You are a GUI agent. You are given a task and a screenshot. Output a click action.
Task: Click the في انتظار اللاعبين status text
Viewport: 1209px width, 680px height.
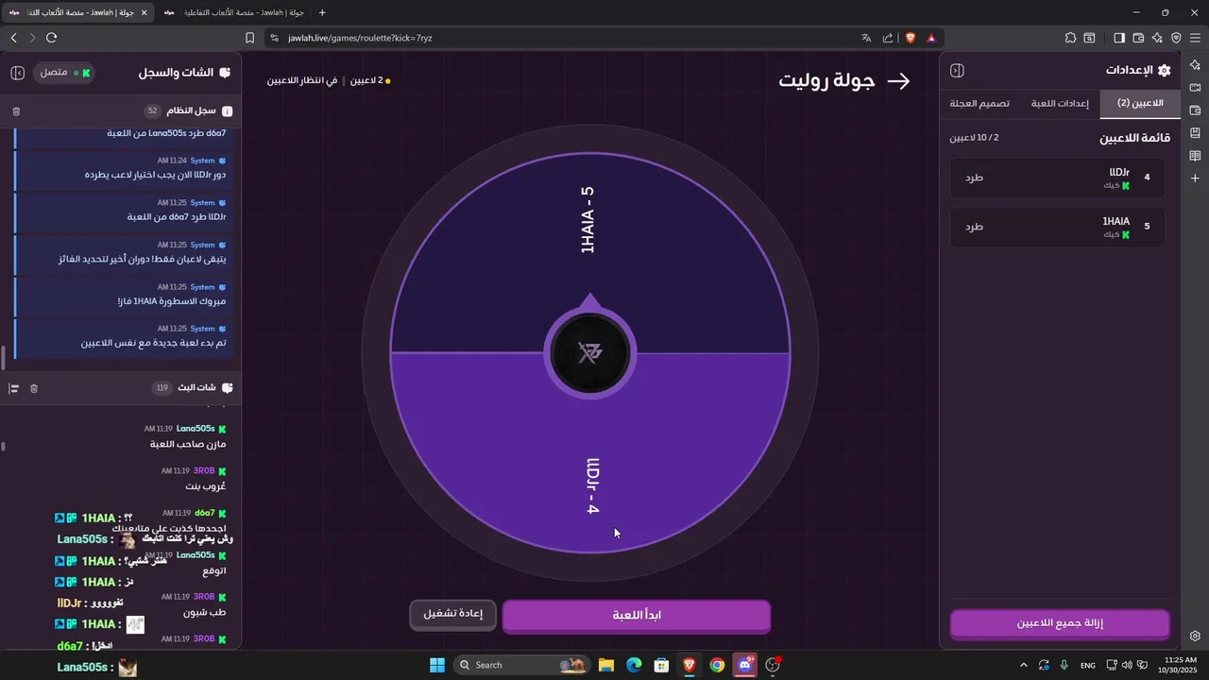(302, 81)
